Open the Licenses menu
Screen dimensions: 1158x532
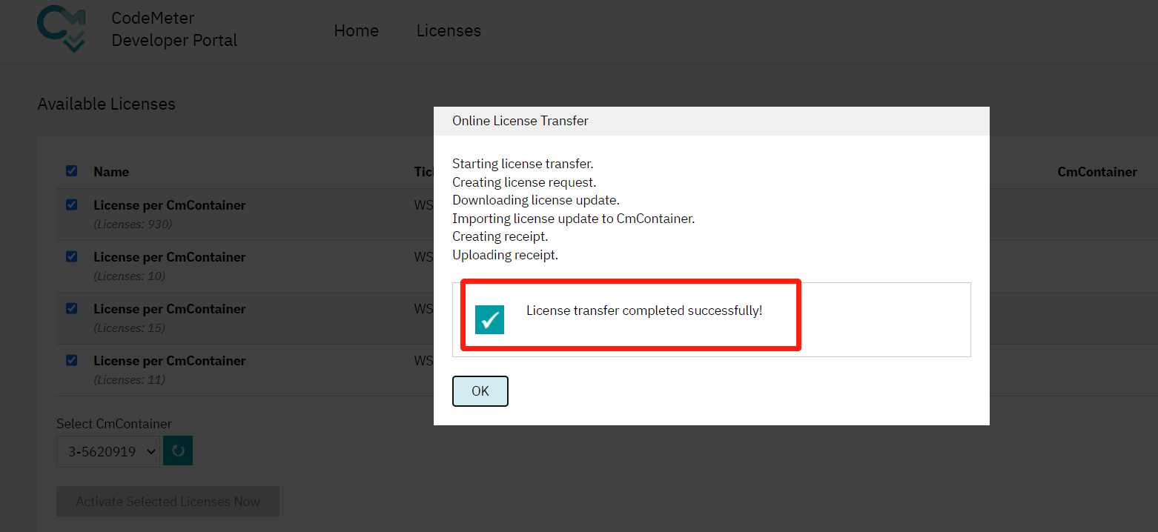[449, 30]
